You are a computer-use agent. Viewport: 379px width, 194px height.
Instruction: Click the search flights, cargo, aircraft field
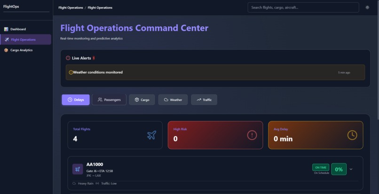(303, 8)
